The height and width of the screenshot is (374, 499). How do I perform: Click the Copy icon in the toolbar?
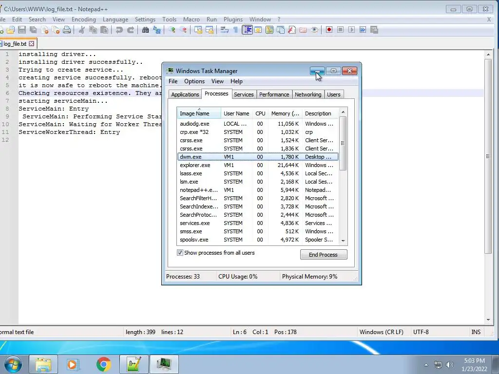[x=93, y=30]
